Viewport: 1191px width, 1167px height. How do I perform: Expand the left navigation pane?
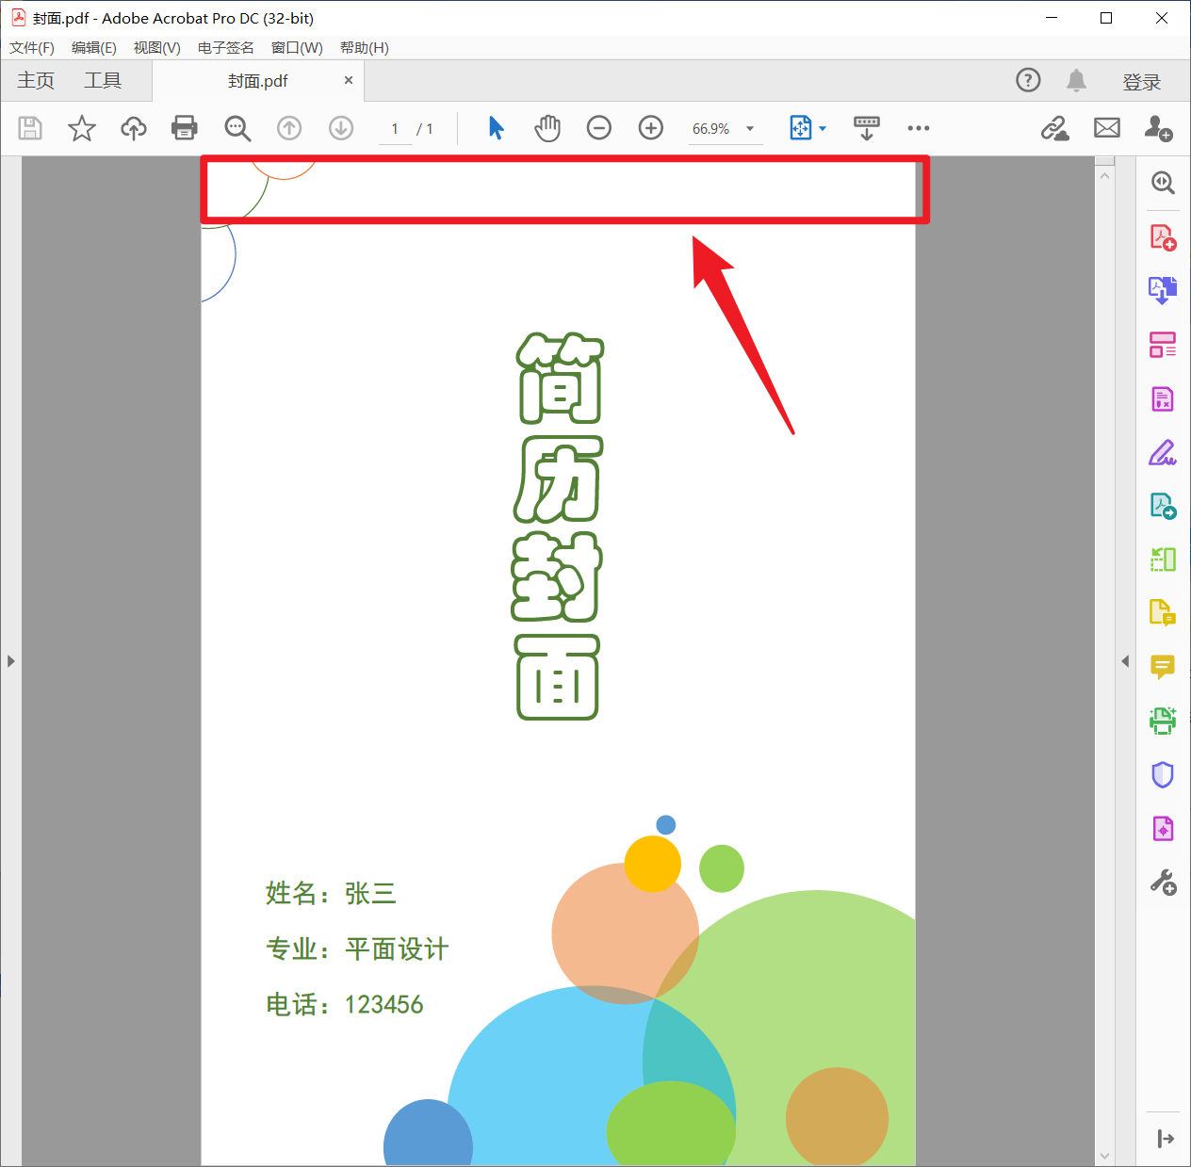tap(10, 661)
